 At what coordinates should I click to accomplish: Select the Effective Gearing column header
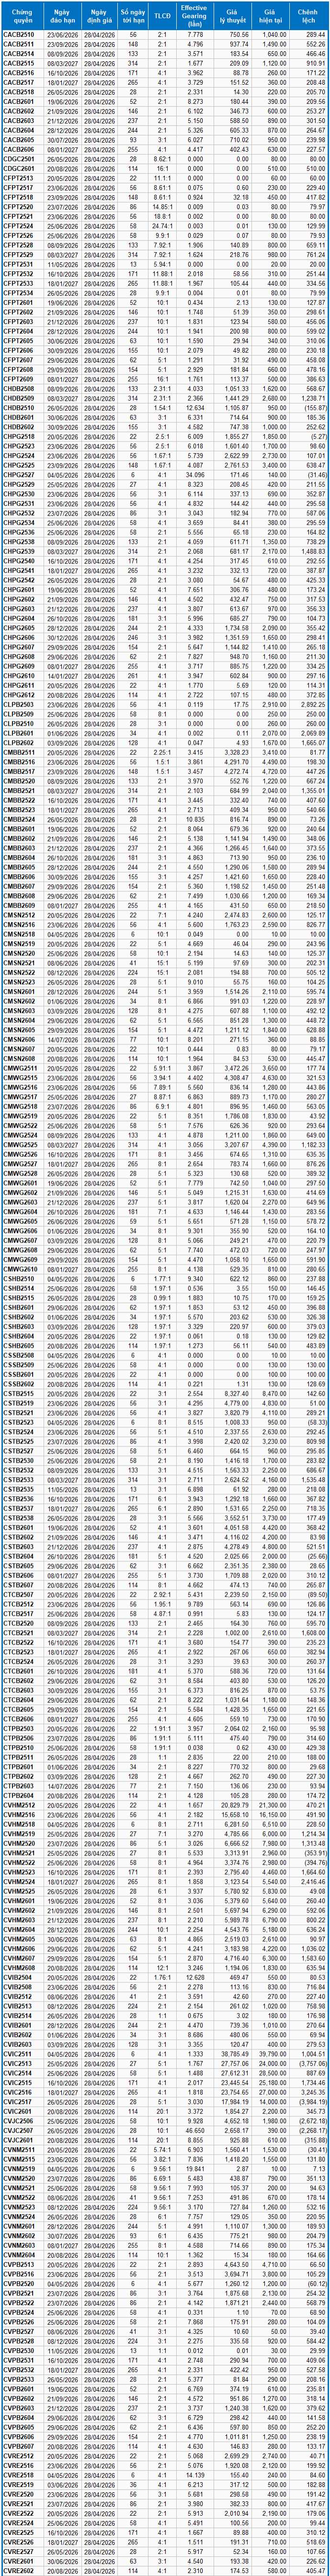pyautogui.click(x=194, y=15)
